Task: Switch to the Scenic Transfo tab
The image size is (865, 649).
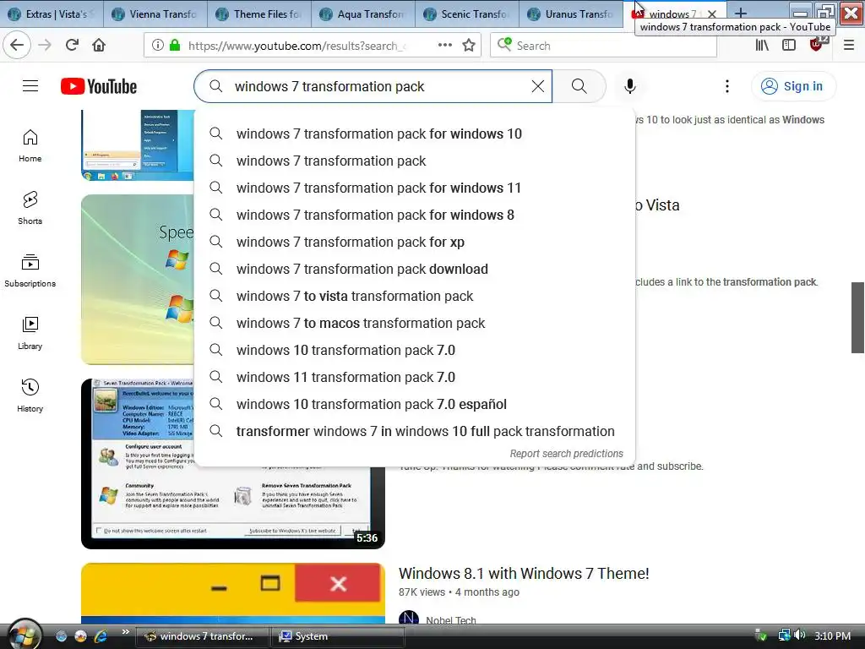Action: click(x=466, y=14)
